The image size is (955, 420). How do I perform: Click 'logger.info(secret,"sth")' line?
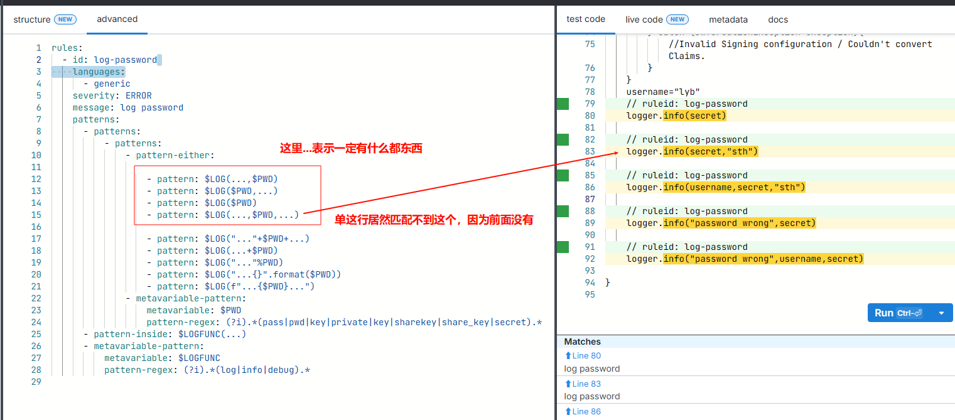tap(692, 151)
